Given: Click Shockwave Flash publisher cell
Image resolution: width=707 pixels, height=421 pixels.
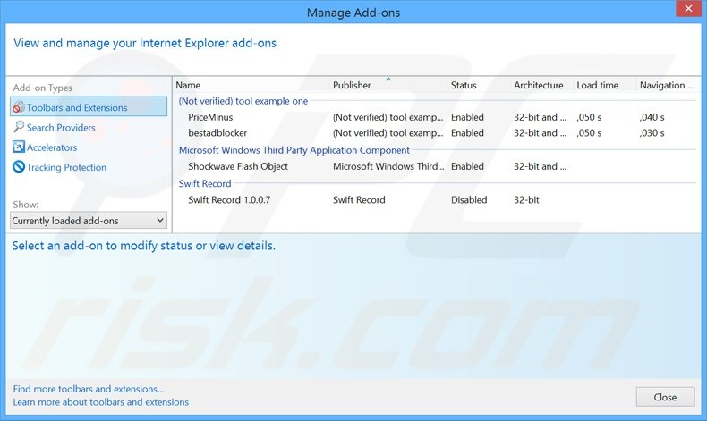Looking at the screenshot, I should [x=388, y=166].
